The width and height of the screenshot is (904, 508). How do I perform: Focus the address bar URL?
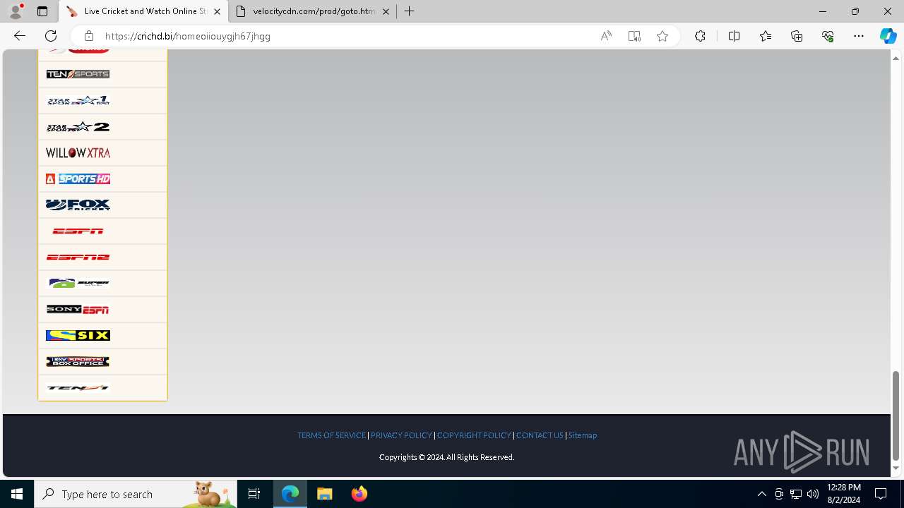[x=188, y=36]
